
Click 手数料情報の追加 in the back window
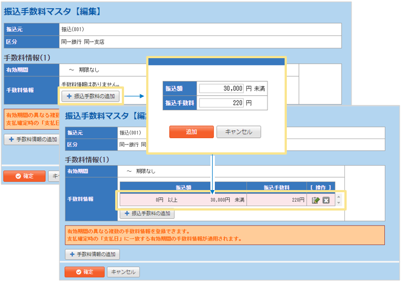[32, 140]
